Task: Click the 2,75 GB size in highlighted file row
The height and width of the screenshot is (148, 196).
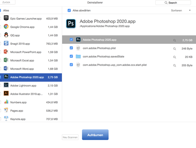Action: click(188, 40)
